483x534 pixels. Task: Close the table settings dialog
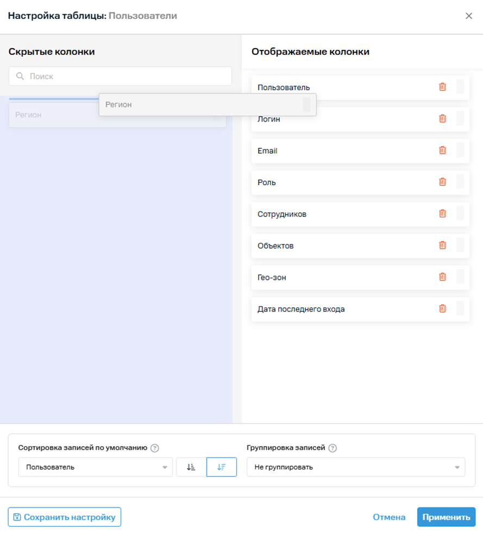click(469, 16)
